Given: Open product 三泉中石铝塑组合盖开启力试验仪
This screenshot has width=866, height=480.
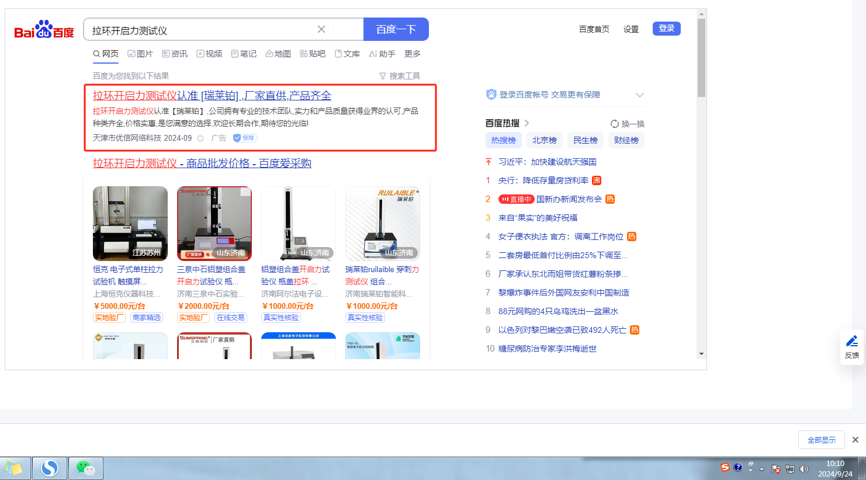Looking at the screenshot, I should (x=212, y=276).
